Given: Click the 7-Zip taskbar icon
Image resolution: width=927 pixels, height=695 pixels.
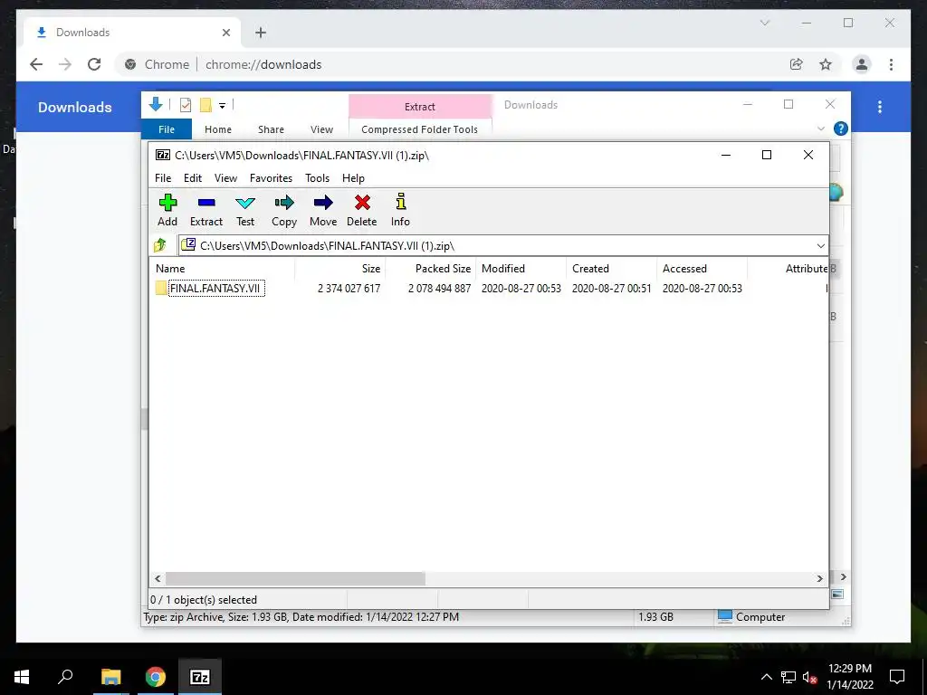Looking at the screenshot, I should point(200,677).
